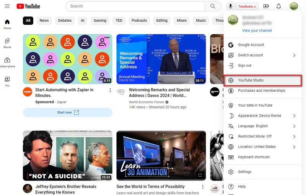Click the search magnifier button
This screenshot has height=195, width=306.
(x=213, y=6)
